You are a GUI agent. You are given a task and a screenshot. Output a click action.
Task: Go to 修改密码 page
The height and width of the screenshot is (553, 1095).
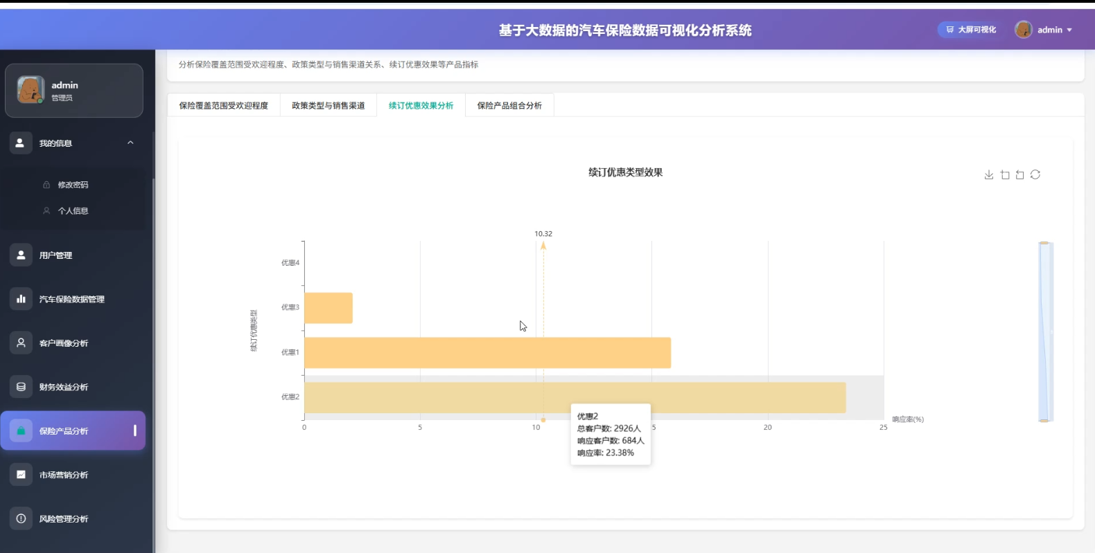point(73,185)
